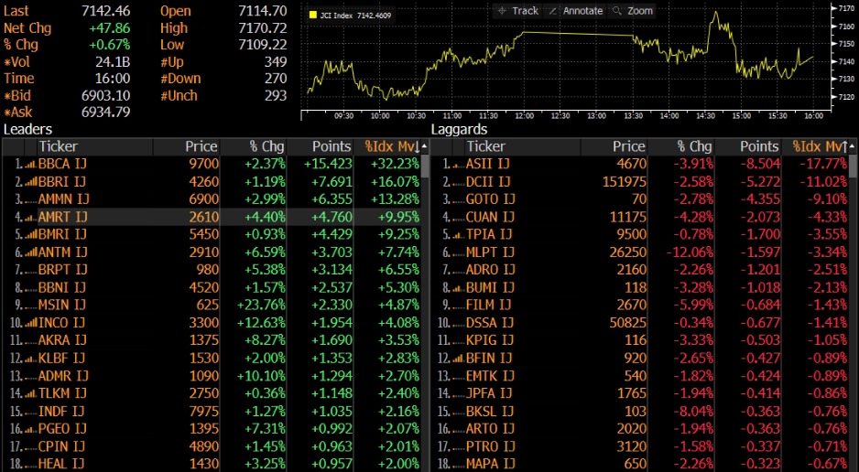Image resolution: width=859 pixels, height=472 pixels.
Task: Select PTRO IJ ticker in Laggards
Action: pos(490,446)
